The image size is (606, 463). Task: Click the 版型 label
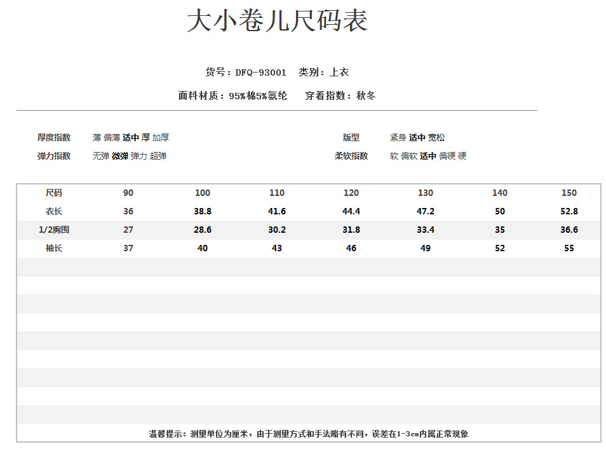click(x=351, y=137)
